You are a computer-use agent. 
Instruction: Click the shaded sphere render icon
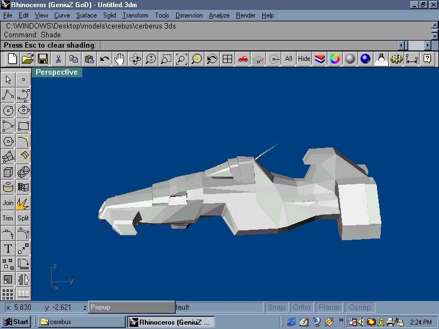coord(350,59)
